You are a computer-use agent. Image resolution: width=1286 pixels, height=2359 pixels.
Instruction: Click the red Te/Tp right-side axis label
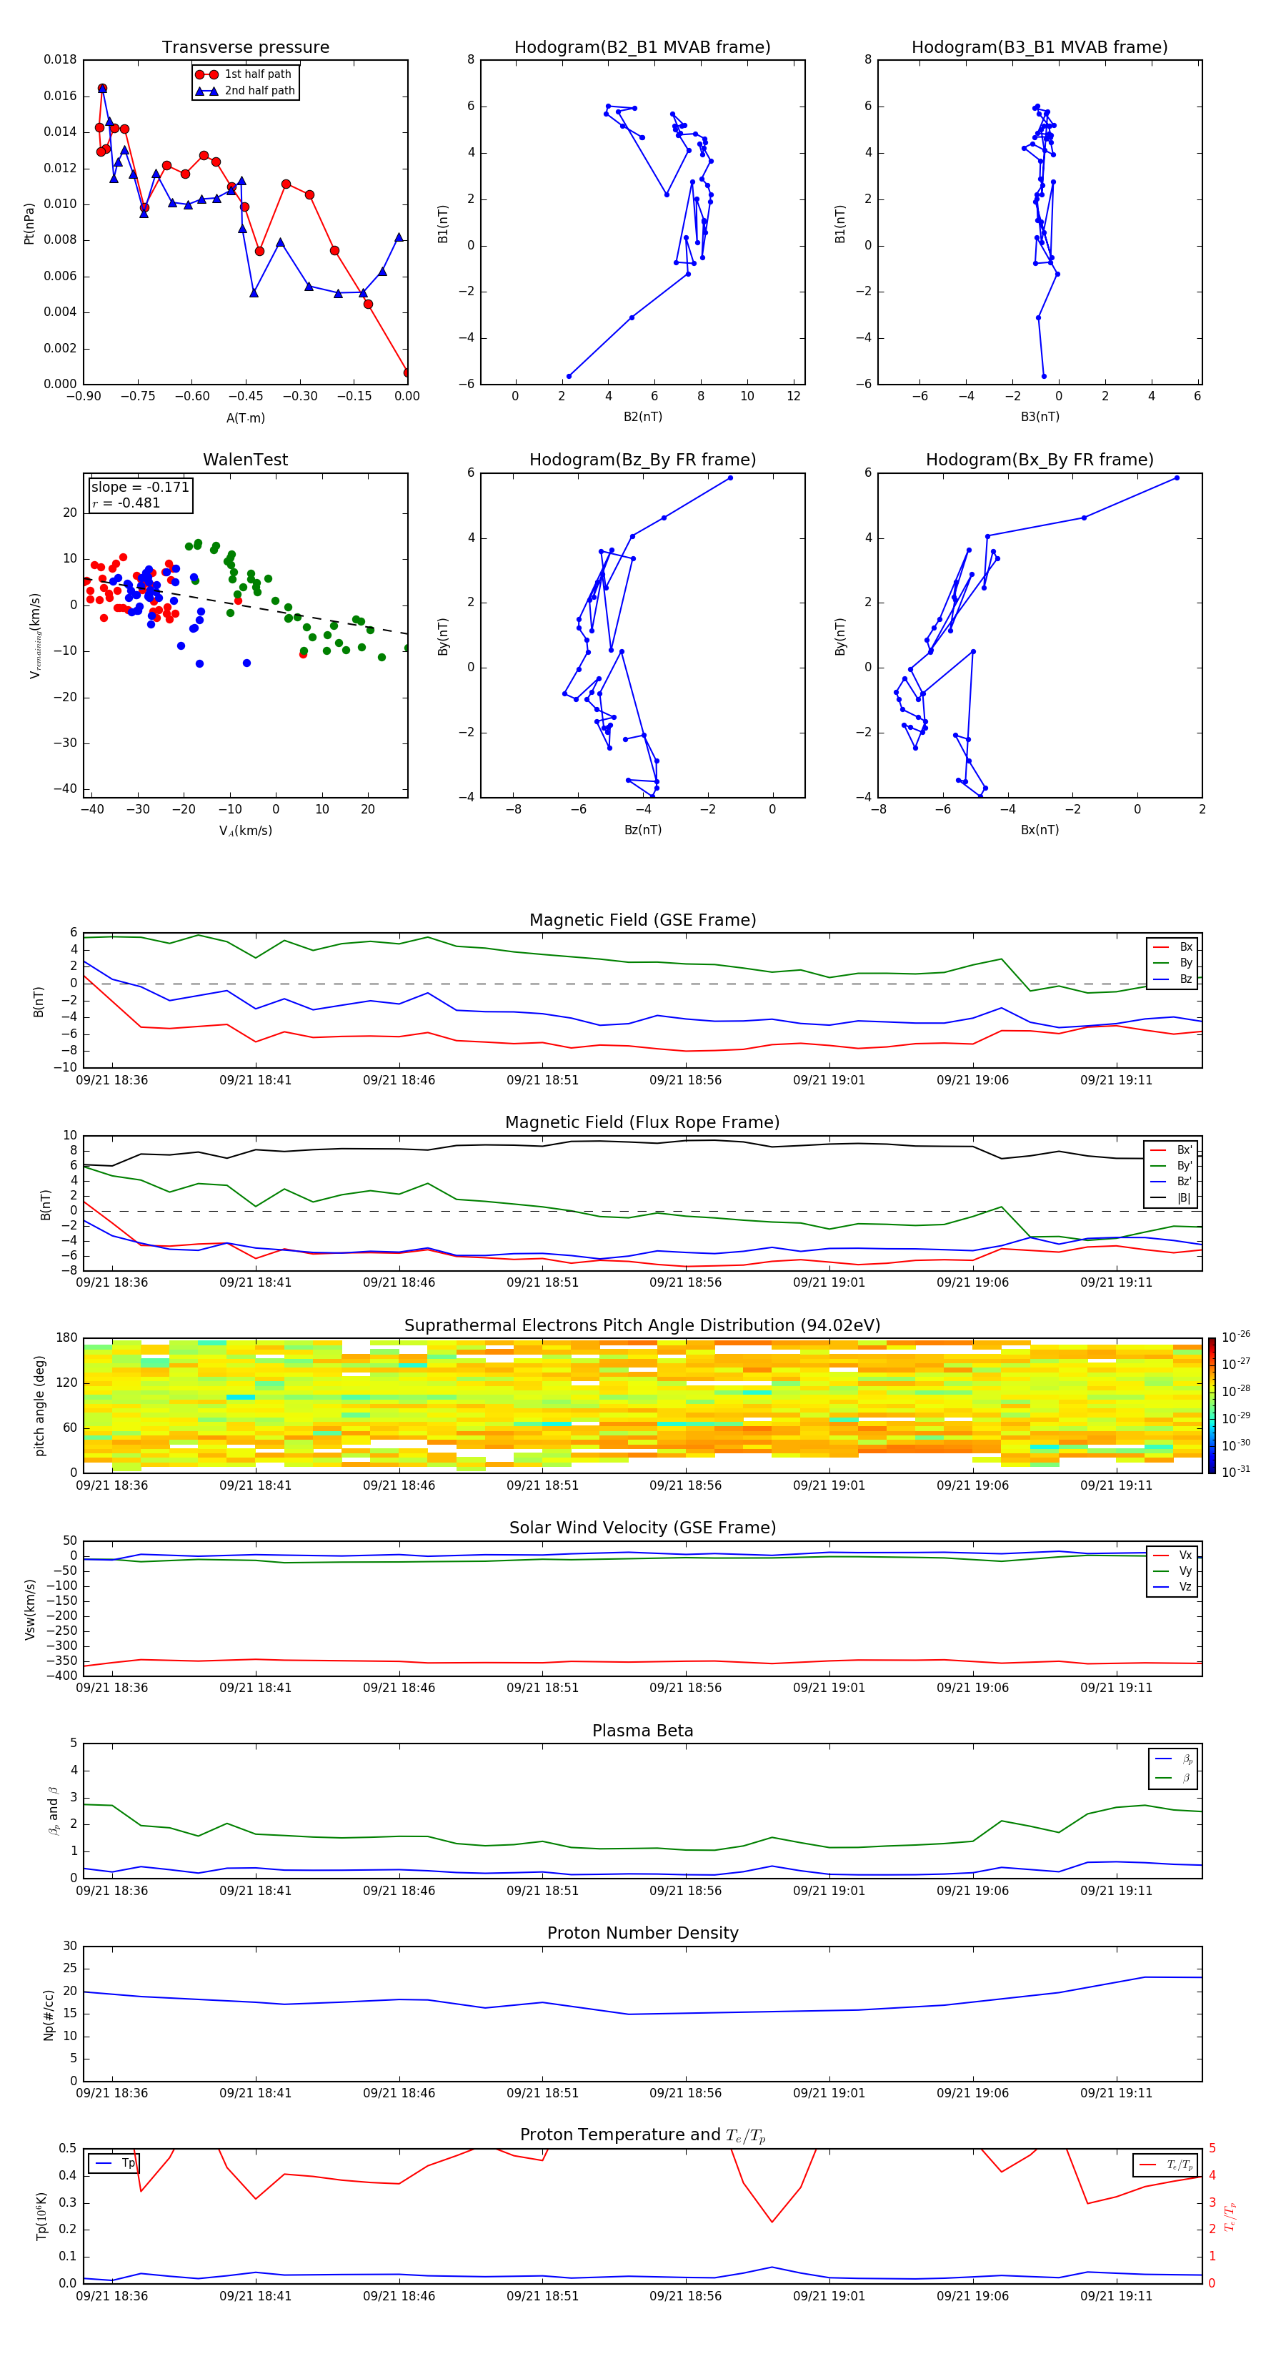pos(1231,2217)
